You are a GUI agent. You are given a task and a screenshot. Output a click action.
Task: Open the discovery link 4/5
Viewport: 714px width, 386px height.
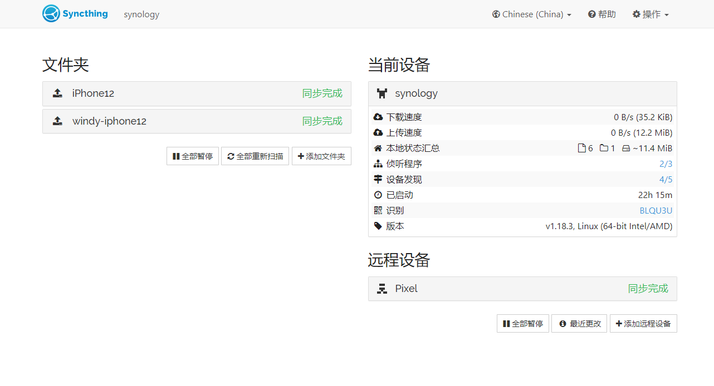pos(666,179)
